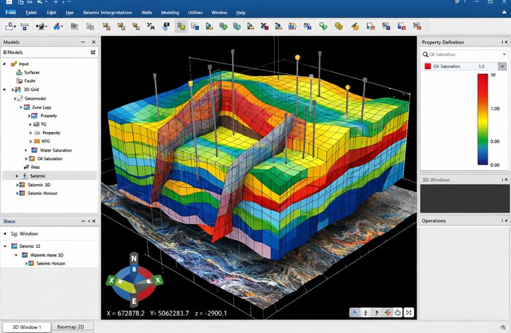Click the '1.0' value beside Oil Saturation

[481, 66]
